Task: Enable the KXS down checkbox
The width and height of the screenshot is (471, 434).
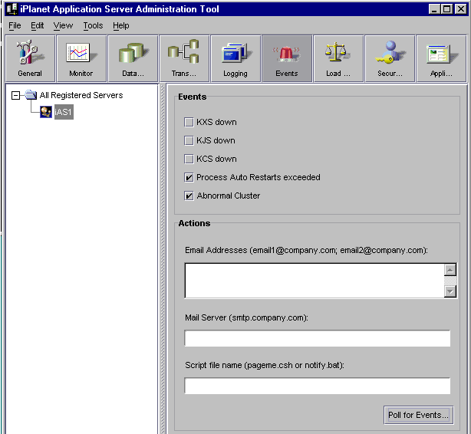Action: pyautogui.click(x=189, y=122)
